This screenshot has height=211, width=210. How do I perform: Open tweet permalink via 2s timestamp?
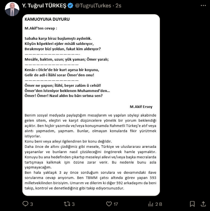coord(118,6)
